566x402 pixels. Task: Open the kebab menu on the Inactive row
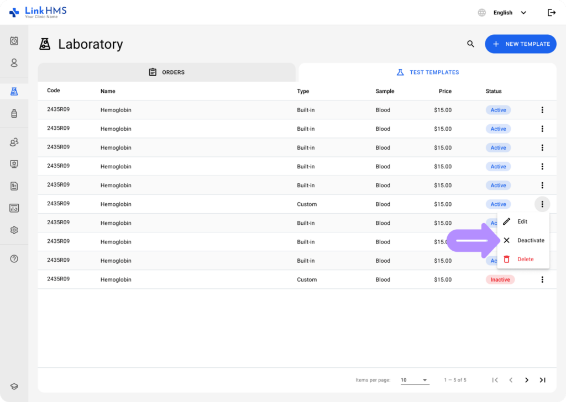pyautogui.click(x=542, y=279)
